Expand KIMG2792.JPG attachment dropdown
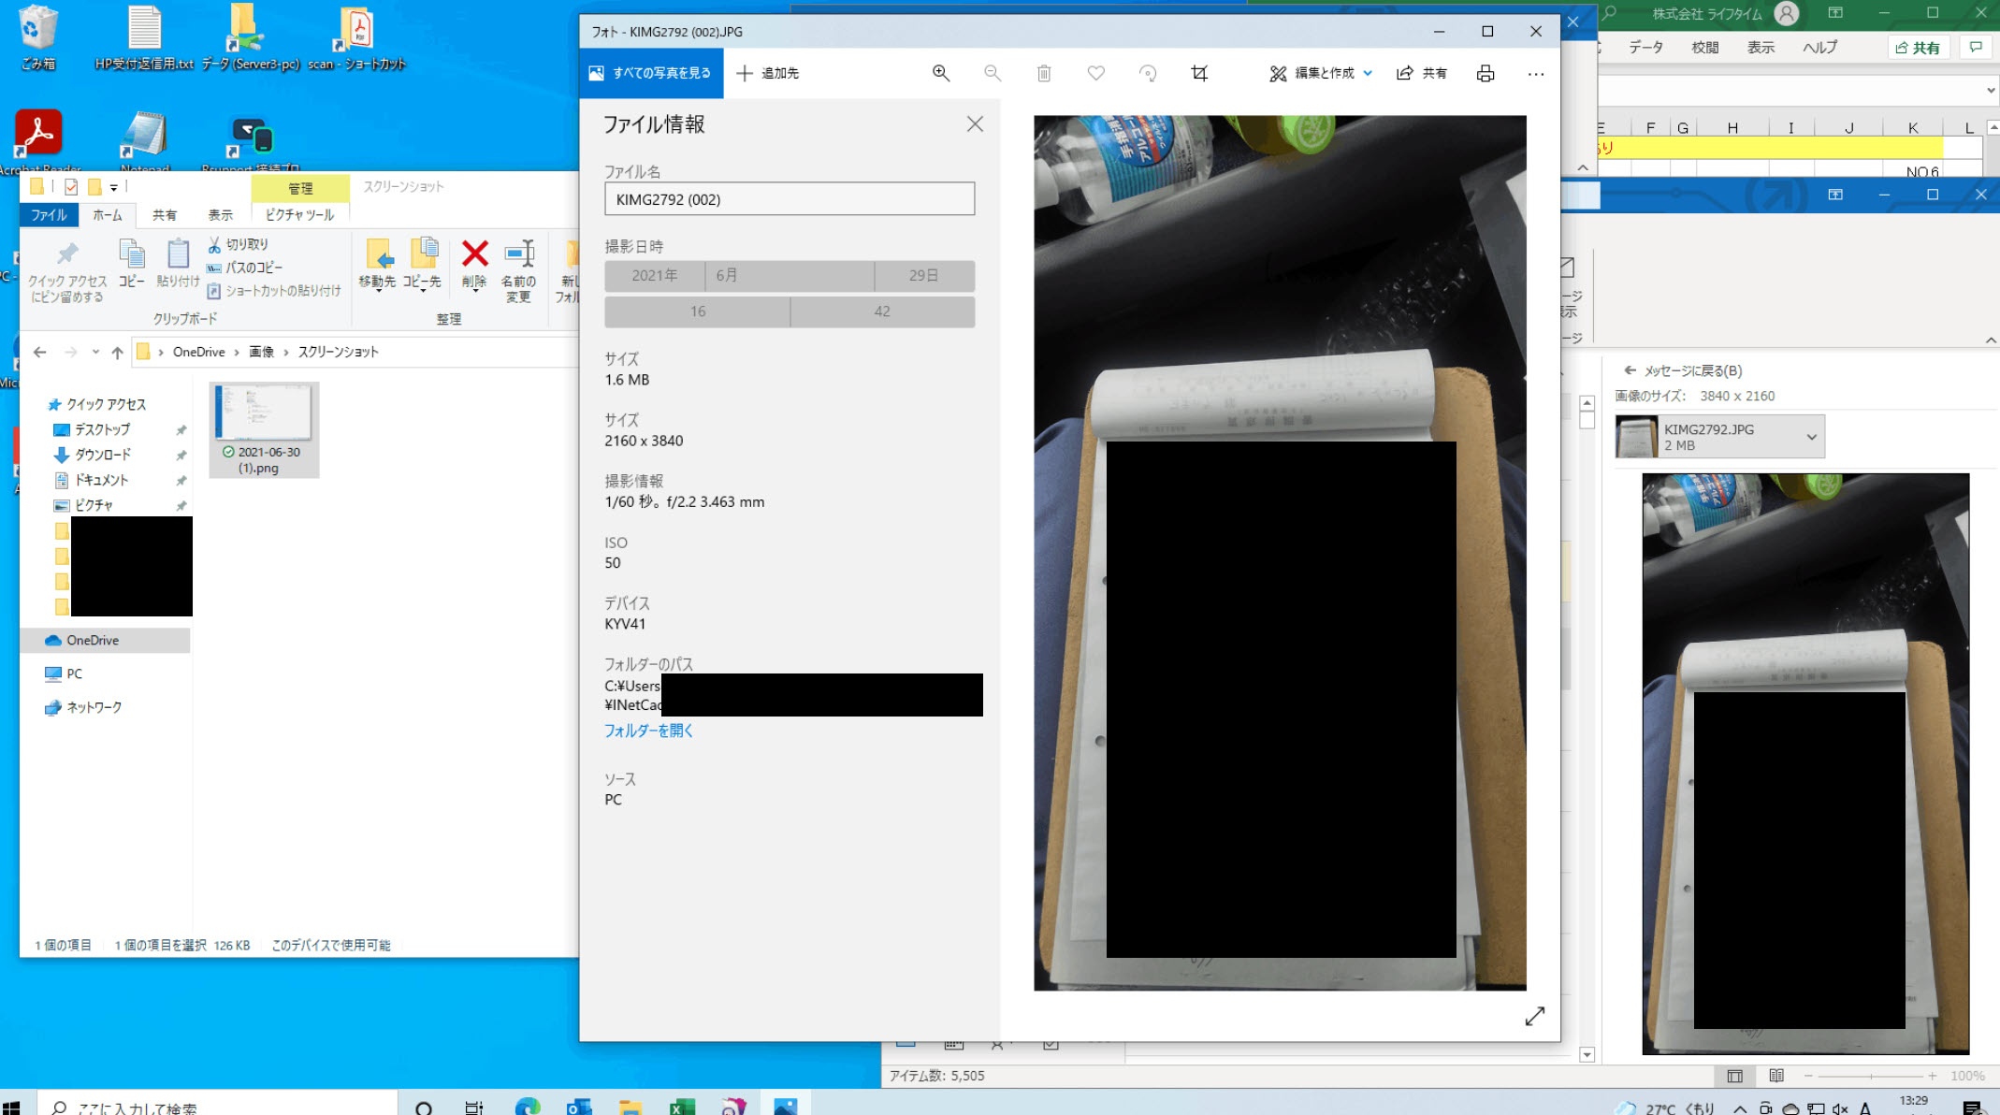This screenshot has width=2000, height=1115. [x=1811, y=437]
